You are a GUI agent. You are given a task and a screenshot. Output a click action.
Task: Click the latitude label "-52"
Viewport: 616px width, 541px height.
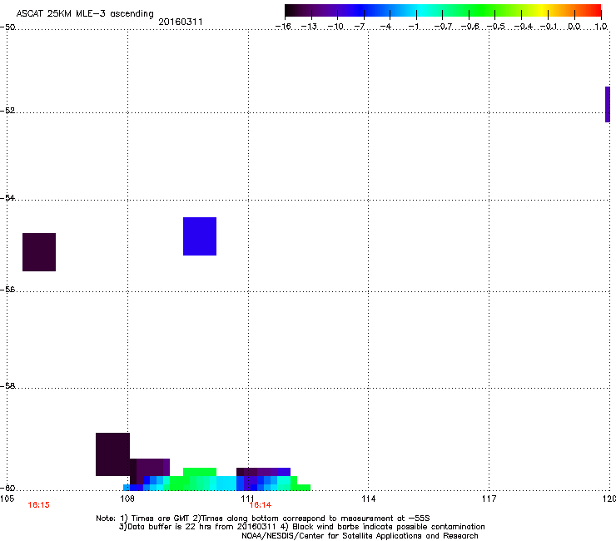pyautogui.click(x=7, y=111)
